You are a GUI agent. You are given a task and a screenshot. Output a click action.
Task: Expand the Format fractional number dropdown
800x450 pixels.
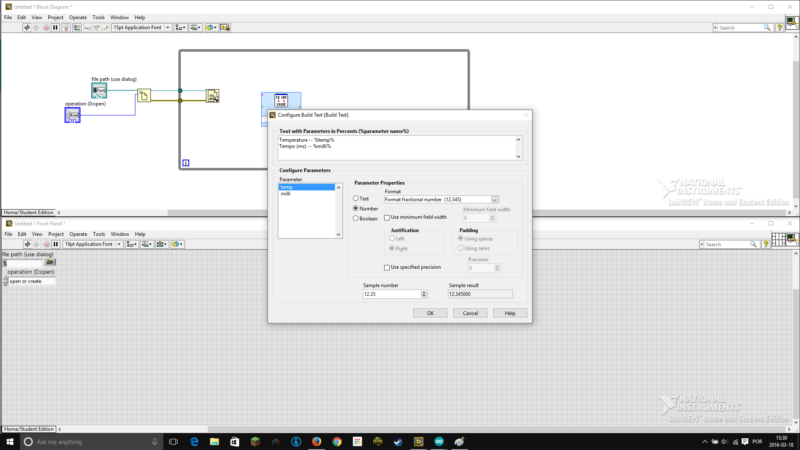pos(495,200)
